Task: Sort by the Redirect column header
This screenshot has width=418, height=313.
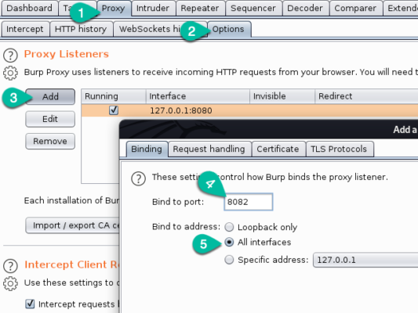Action: click(x=366, y=96)
